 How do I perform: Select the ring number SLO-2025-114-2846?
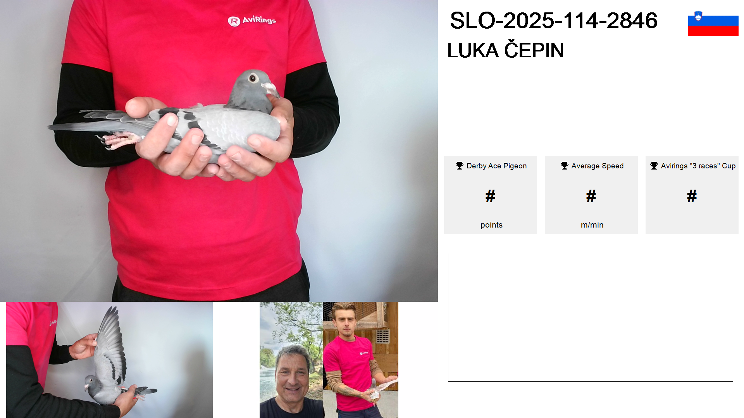point(554,21)
